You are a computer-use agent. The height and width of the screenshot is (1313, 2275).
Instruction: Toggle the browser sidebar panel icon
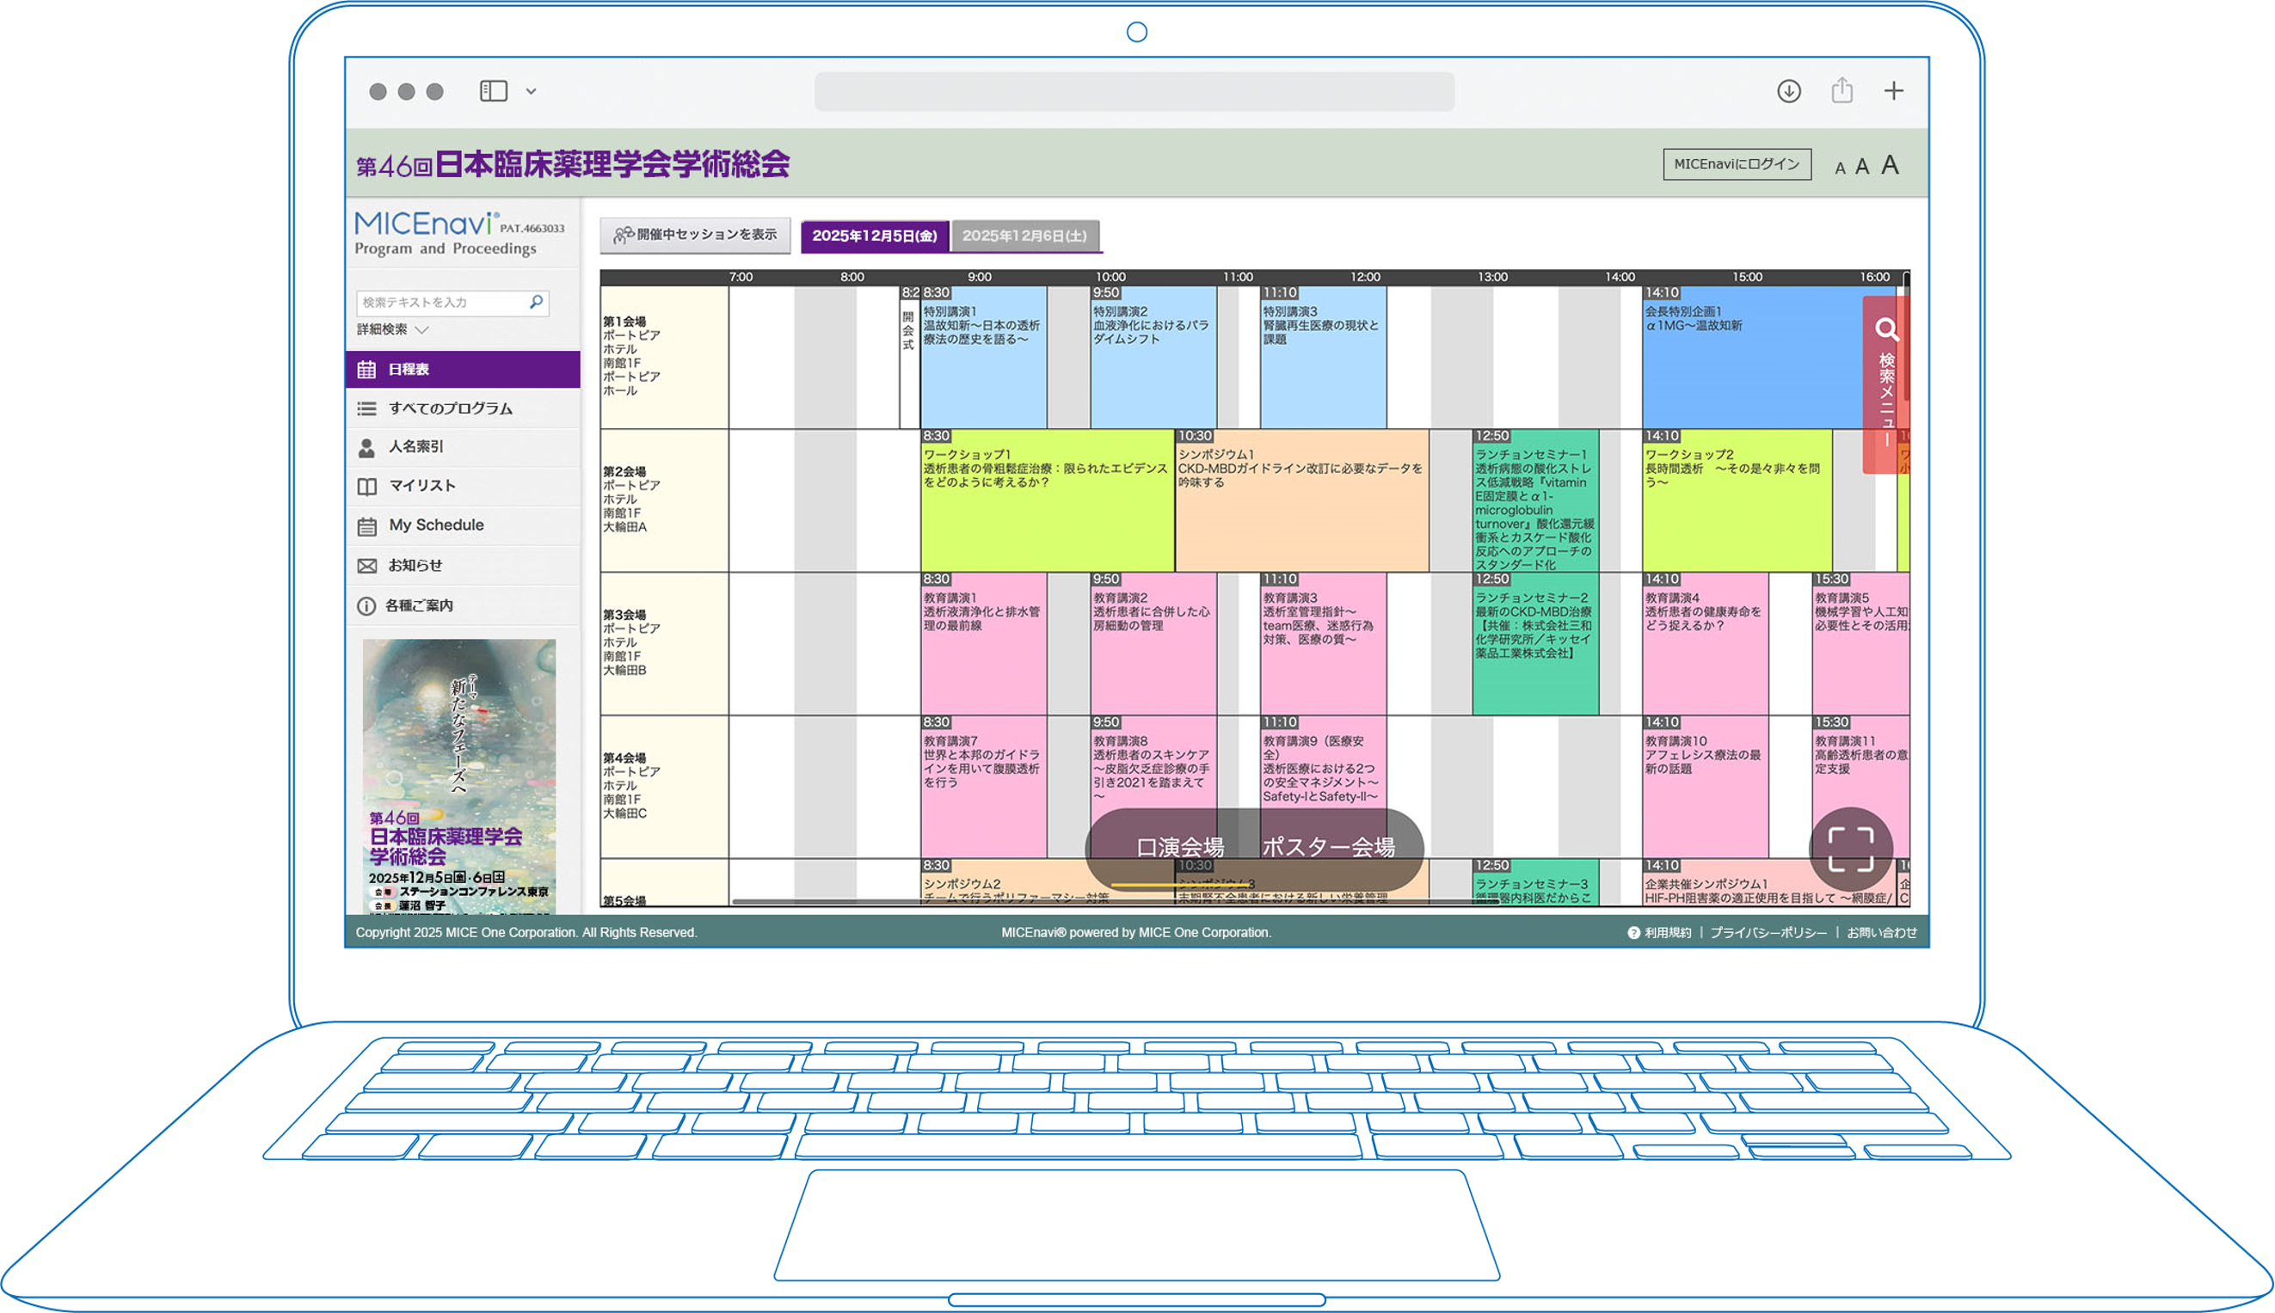pyautogui.click(x=494, y=91)
